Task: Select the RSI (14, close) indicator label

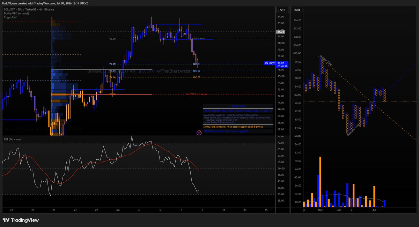Action: (x=13, y=139)
